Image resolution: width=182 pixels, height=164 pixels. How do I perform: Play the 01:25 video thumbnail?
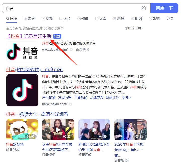(94, 130)
